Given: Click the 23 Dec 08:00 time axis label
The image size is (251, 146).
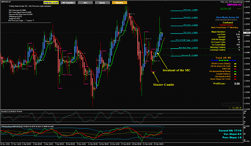Looking at the screenshot, I should [159, 144].
